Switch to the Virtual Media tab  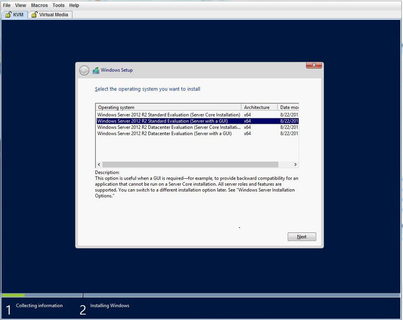(50, 15)
